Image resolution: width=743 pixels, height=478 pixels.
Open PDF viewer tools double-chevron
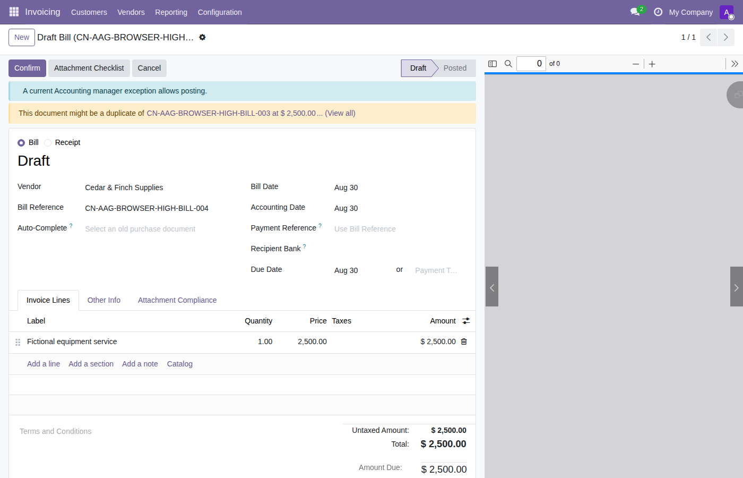tap(735, 64)
